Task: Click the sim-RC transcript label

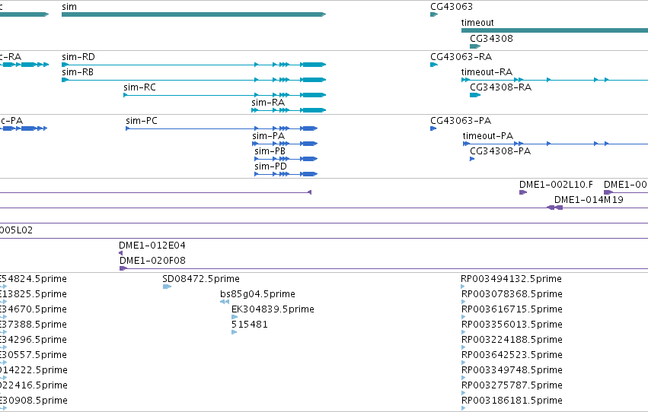Action: [139, 87]
